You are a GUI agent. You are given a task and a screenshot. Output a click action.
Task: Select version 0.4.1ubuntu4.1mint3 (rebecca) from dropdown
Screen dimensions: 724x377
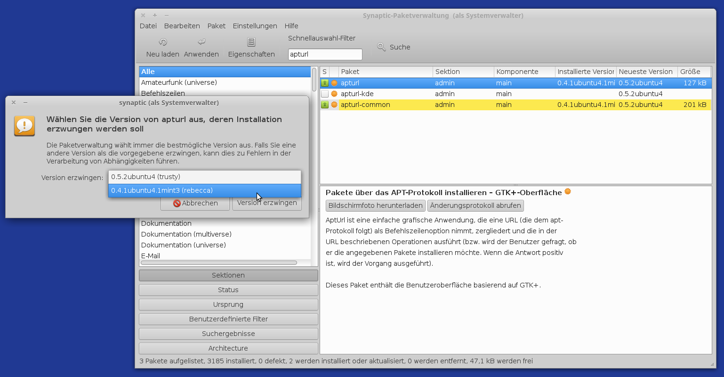point(205,190)
